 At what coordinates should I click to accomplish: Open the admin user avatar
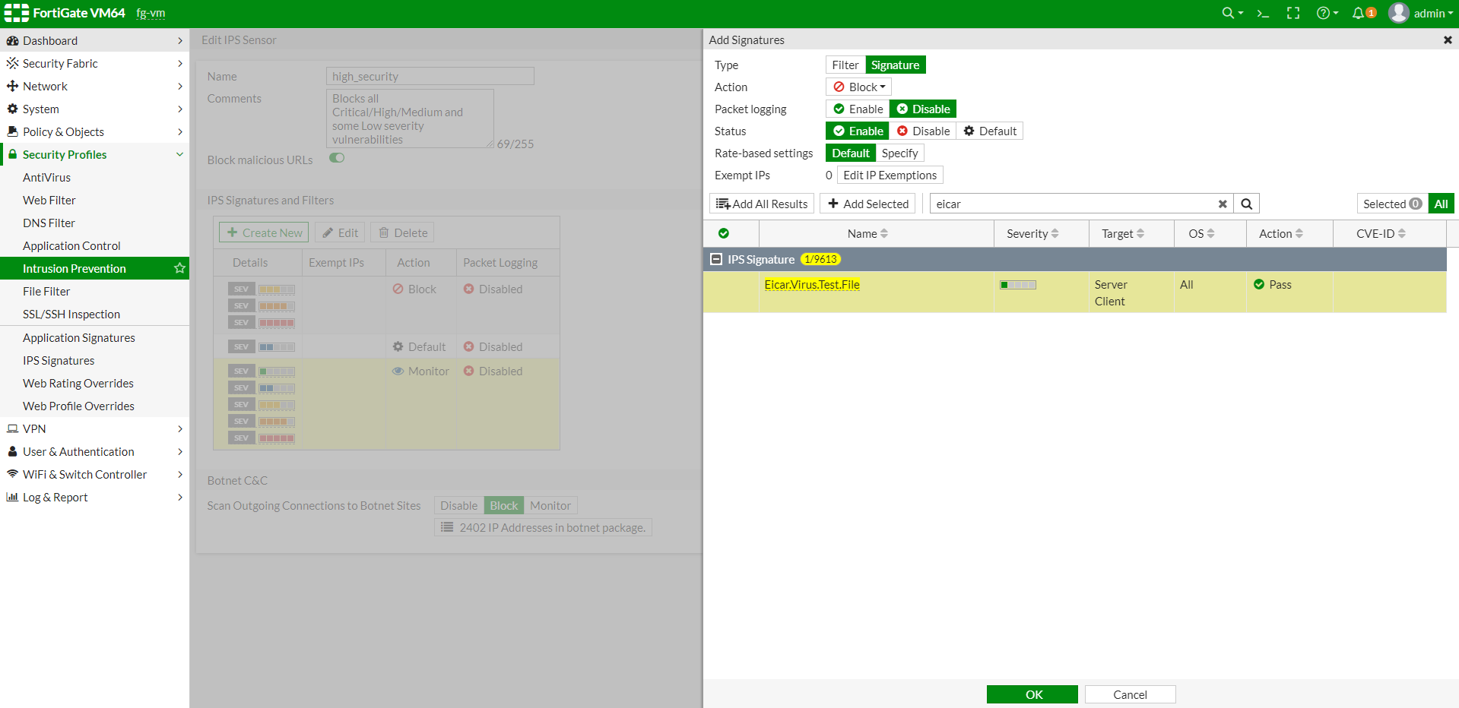[x=1399, y=13]
